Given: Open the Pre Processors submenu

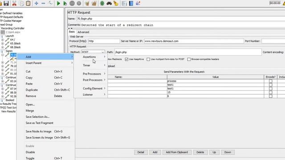Looking at the screenshot, I should [x=90, y=74].
